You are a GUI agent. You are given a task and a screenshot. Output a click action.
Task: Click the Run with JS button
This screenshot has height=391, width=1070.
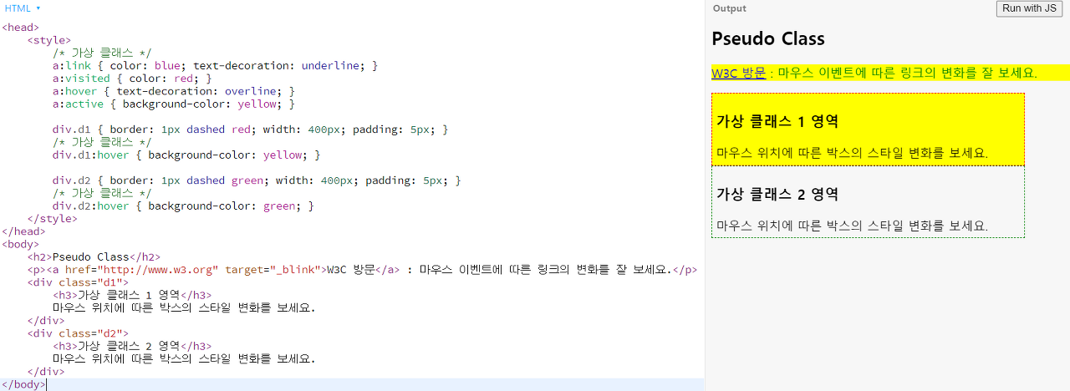pyautogui.click(x=1029, y=8)
